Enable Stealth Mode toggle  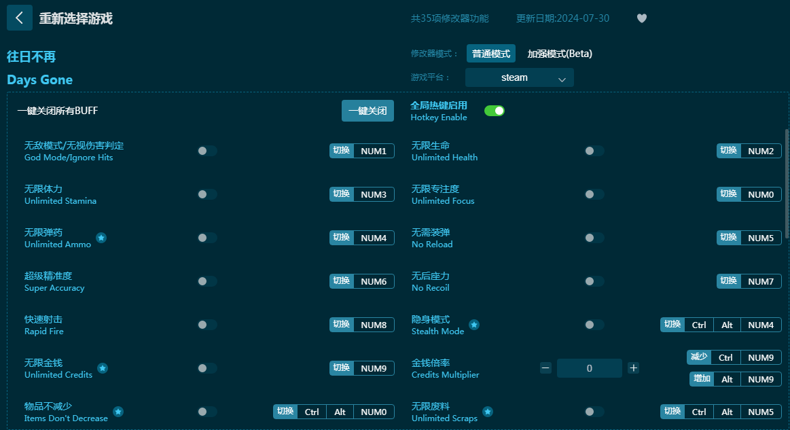594,325
